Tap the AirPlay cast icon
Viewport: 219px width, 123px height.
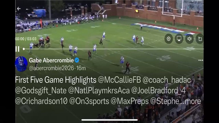[179, 39]
